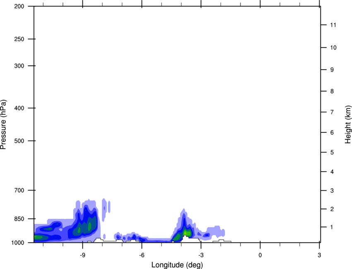Viewport: 352px width, 269px height.
Task: Pick height tick label 5
Action: pos(332,153)
